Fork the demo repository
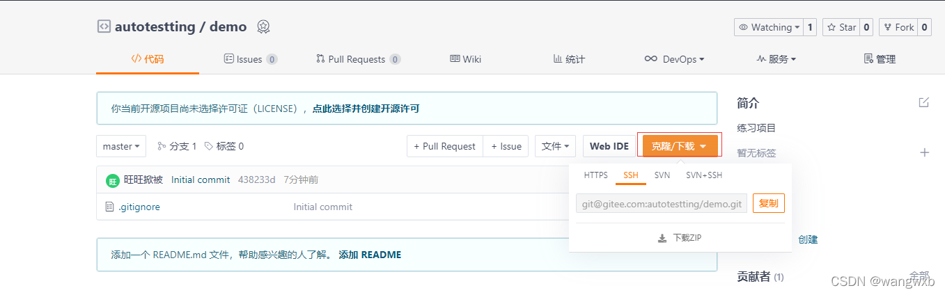This screenshot has height=295, width=945. 898,27
